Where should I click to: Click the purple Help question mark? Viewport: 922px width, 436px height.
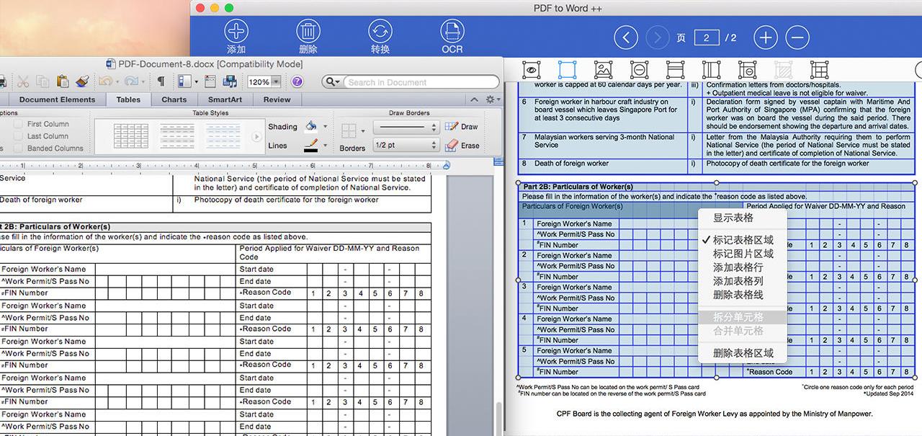pyautogui.click(x=297, y=82)
